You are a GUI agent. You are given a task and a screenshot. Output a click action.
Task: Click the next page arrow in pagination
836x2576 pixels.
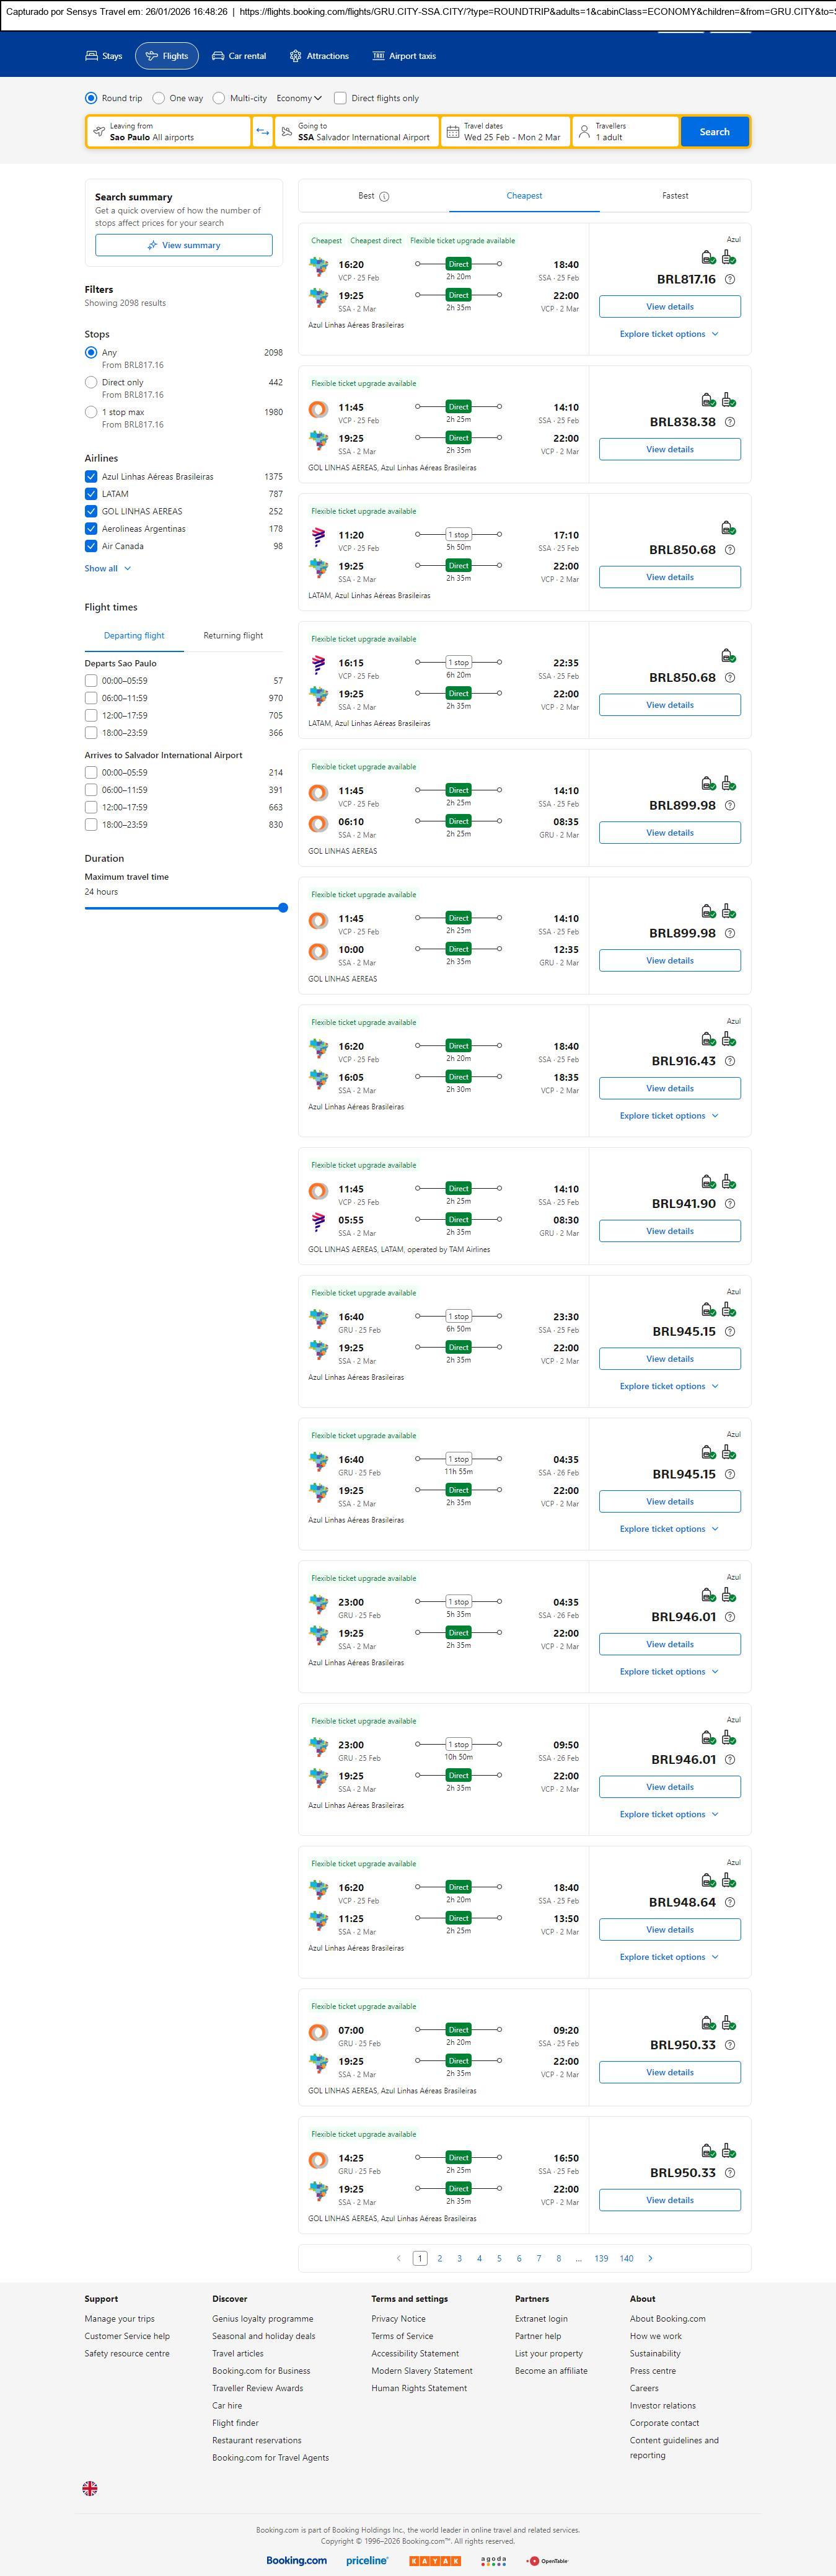[650, 2258]
